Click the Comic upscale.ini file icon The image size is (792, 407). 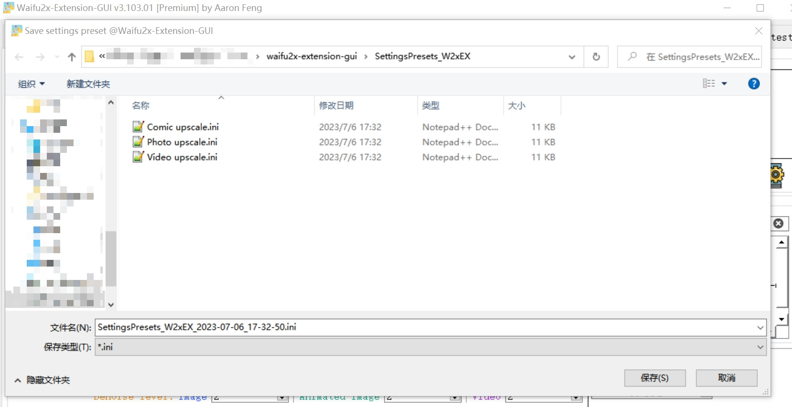(x=138, y=127)
